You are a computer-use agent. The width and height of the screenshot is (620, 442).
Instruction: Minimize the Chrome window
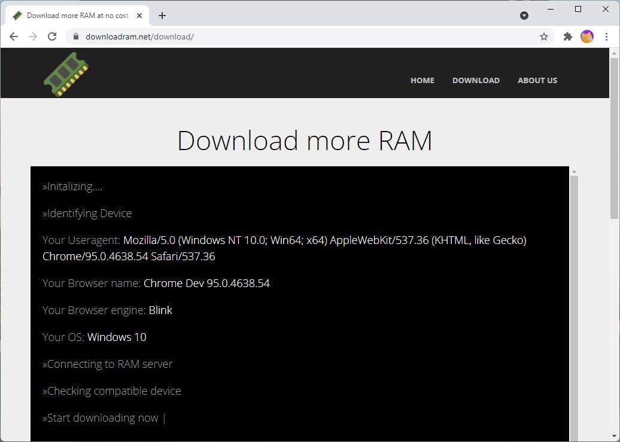click(x=551, y=9)
